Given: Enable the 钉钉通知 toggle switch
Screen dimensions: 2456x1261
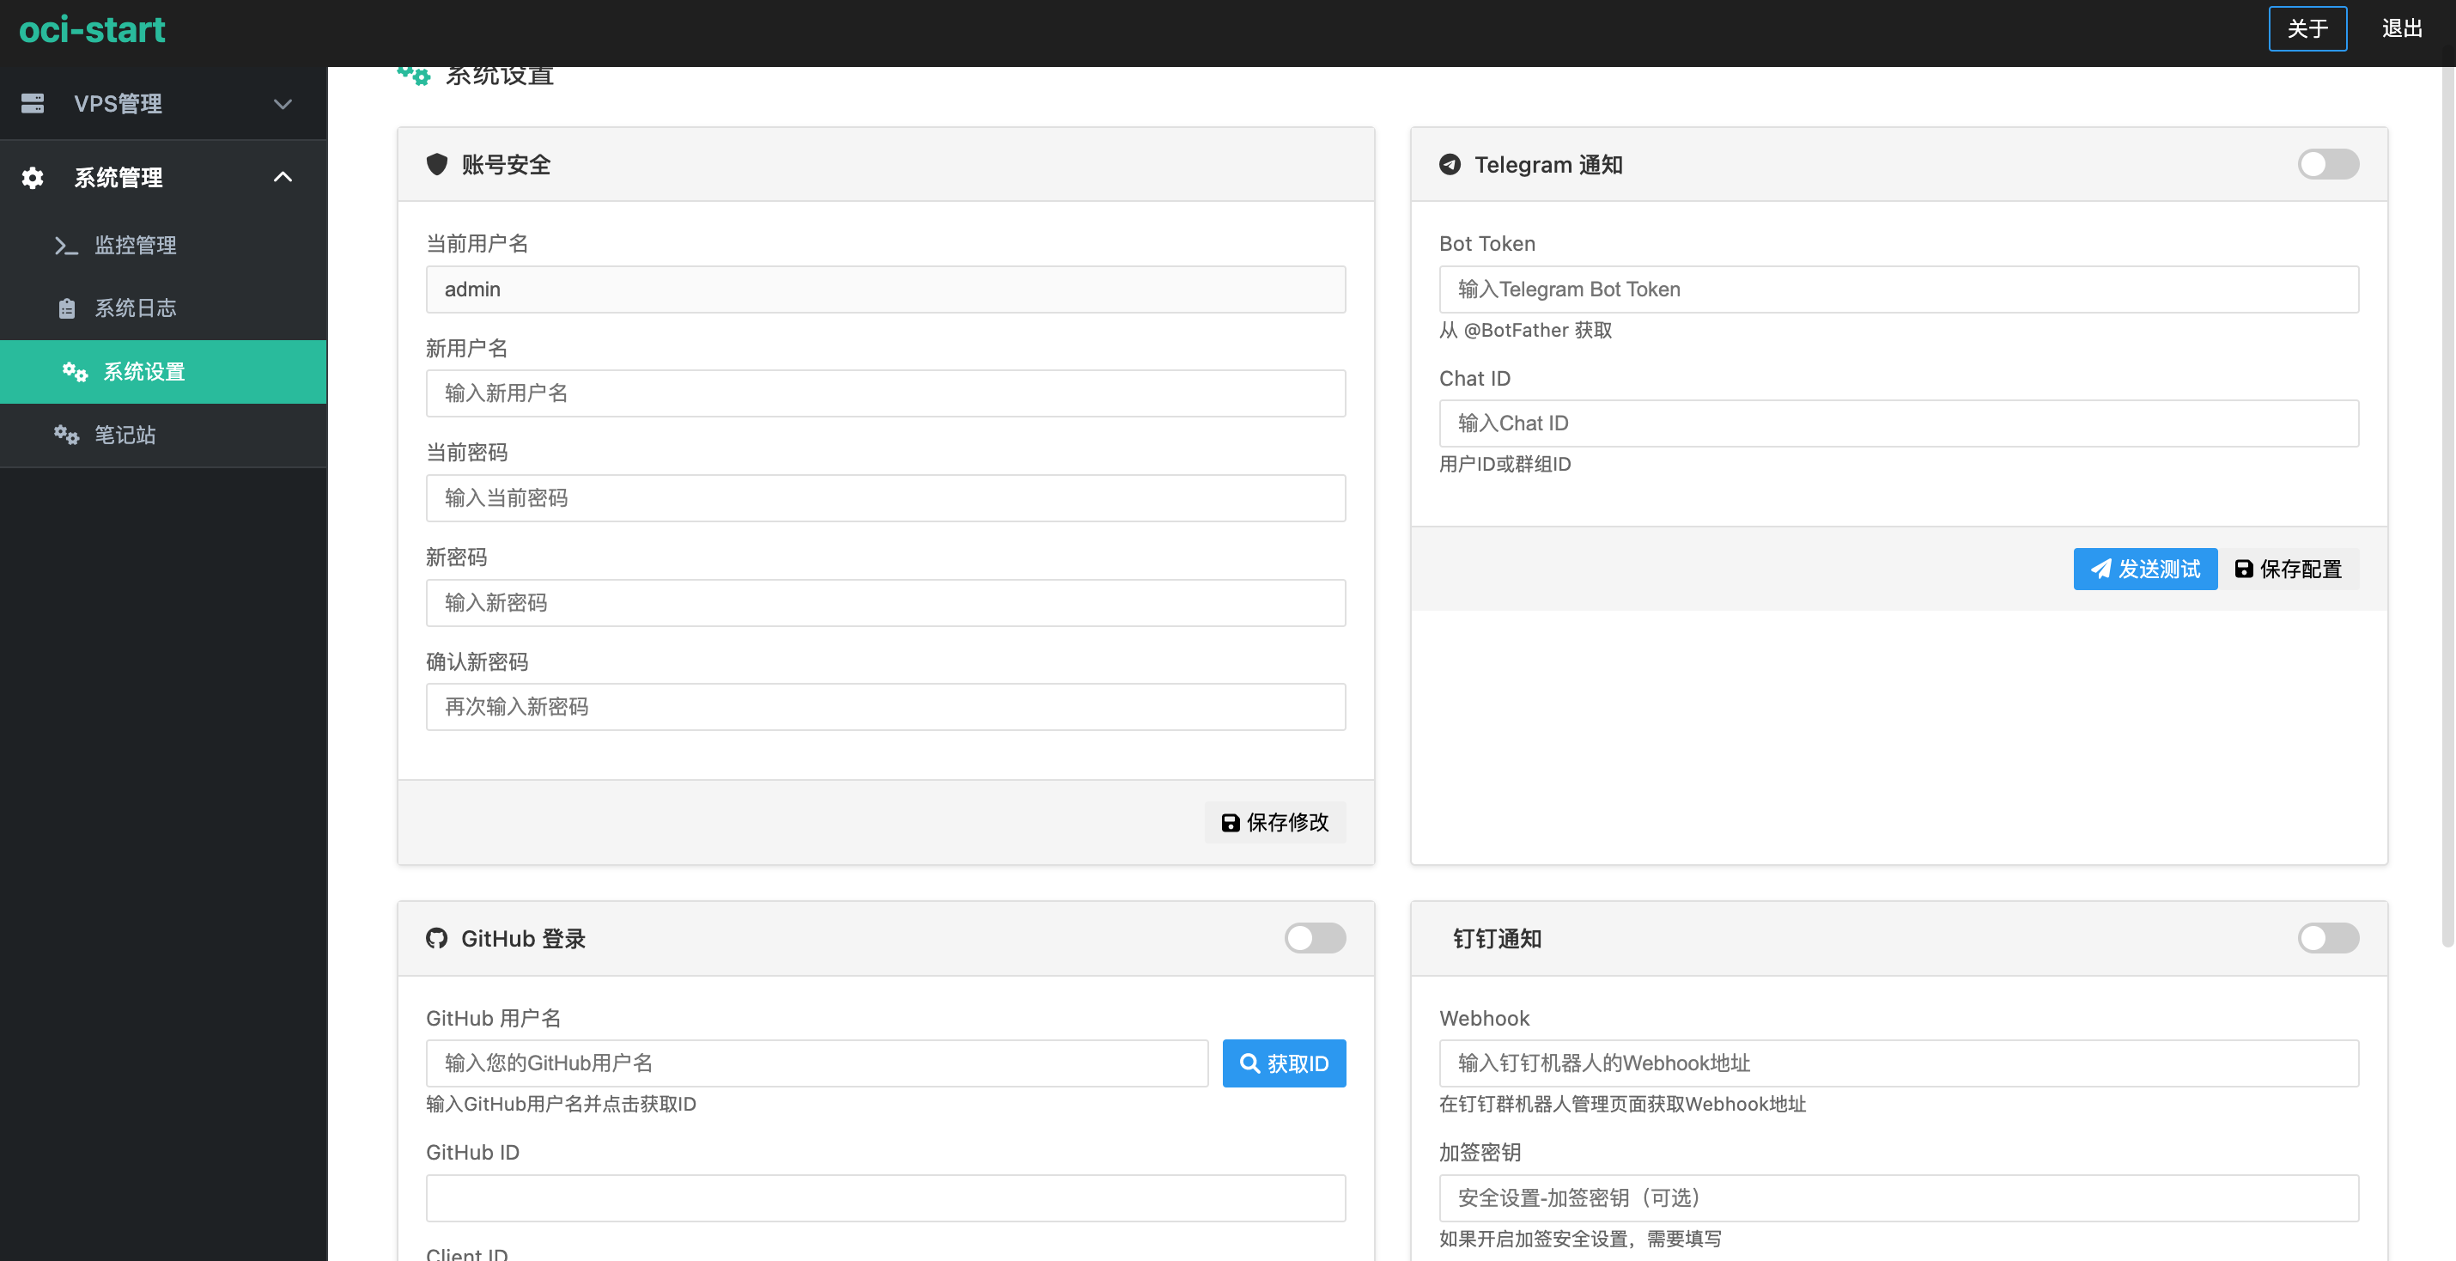Looking at the screenshot, I should click(2327, 939).
